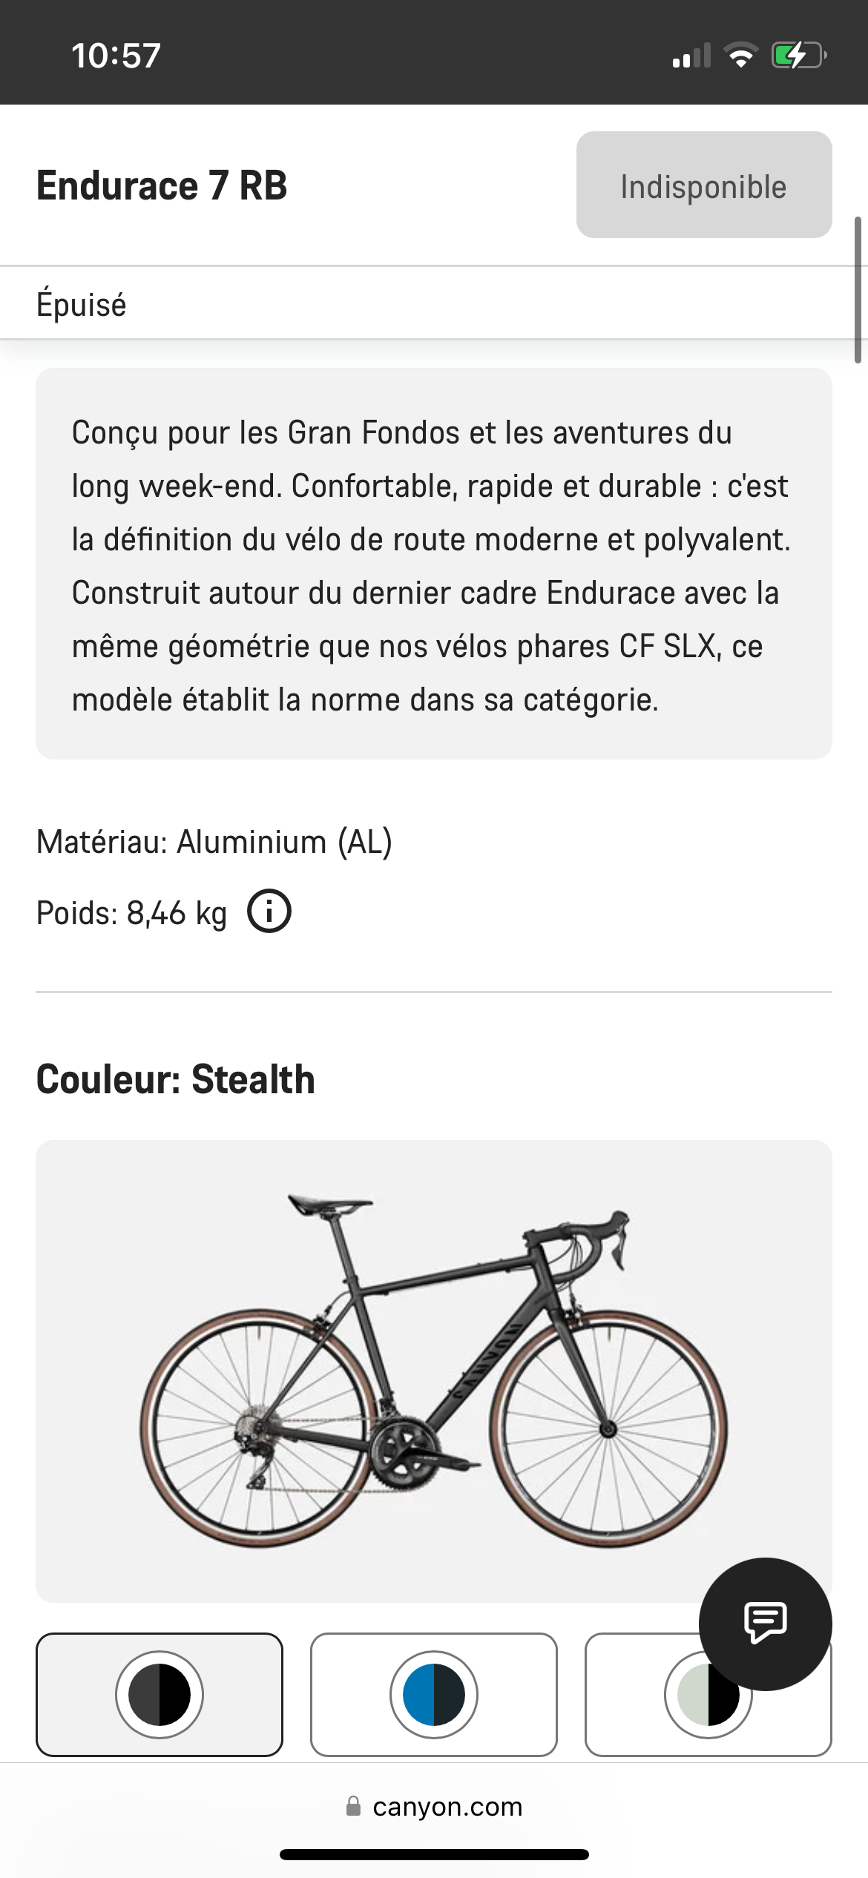Tap the canyon.com address bar
Screen dimensions: 868x1878
pos(447,1806)
